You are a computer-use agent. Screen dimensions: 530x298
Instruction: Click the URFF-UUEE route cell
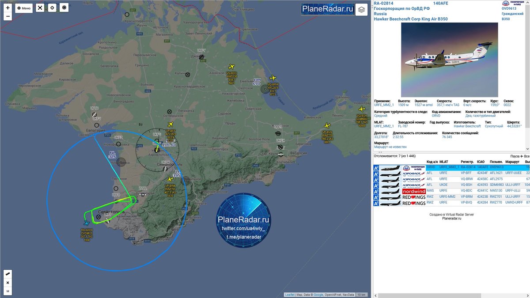(x=513, y=174)
